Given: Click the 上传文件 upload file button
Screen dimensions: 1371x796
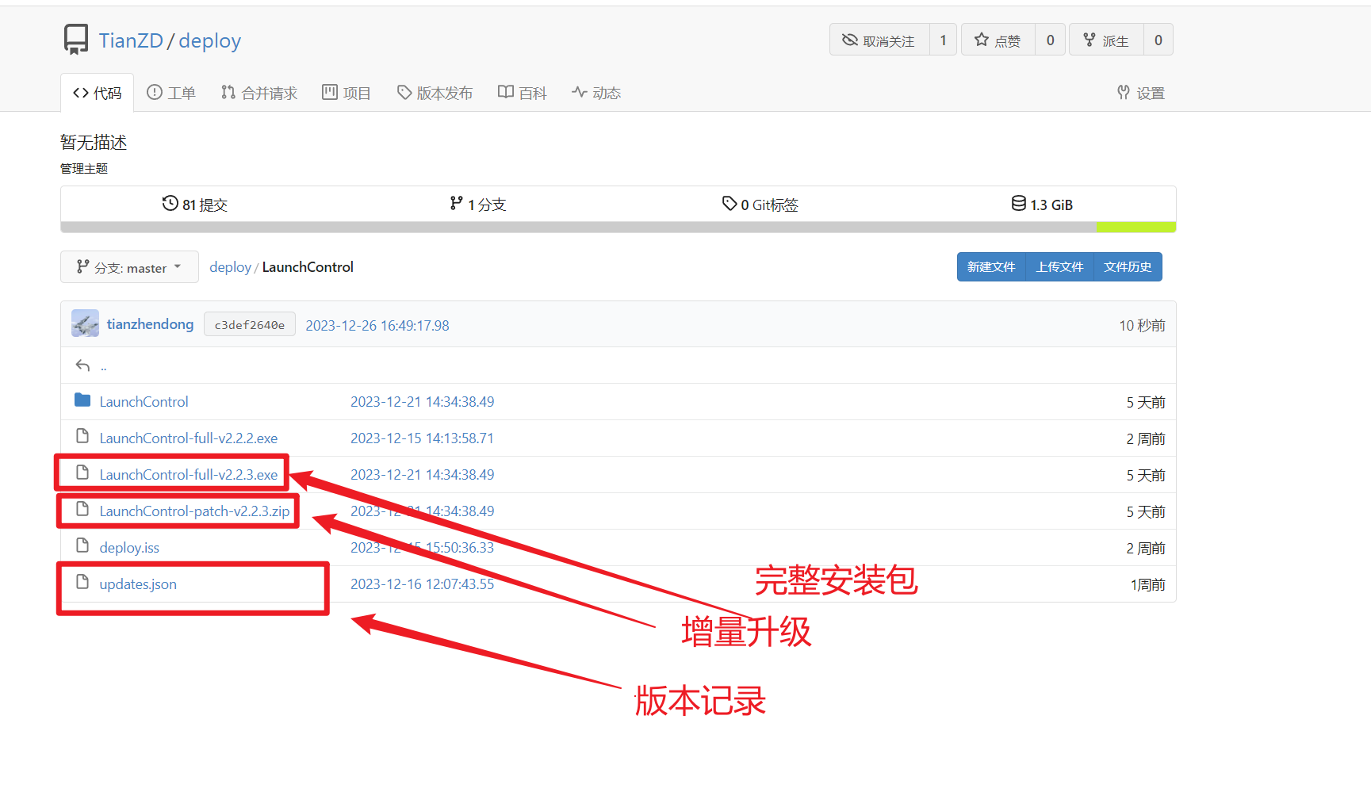Looking at the screenshot, I should pyautogui.click(x=1059, y=267).
